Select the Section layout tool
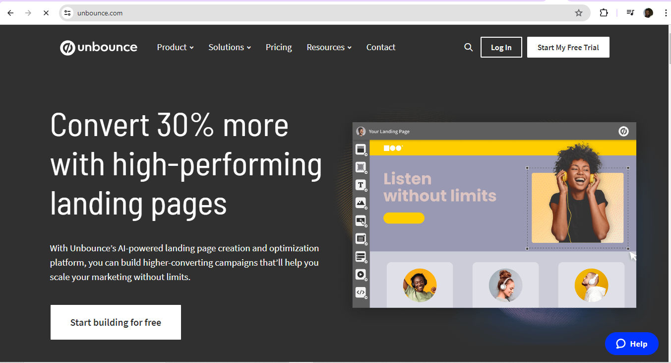 [361, 149]
